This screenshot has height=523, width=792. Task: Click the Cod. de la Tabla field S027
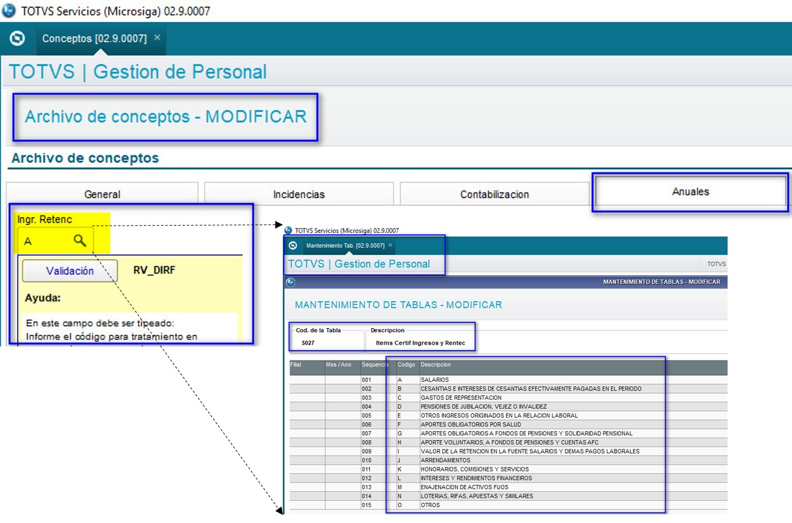pyautogui.click(x=326, y=342)
